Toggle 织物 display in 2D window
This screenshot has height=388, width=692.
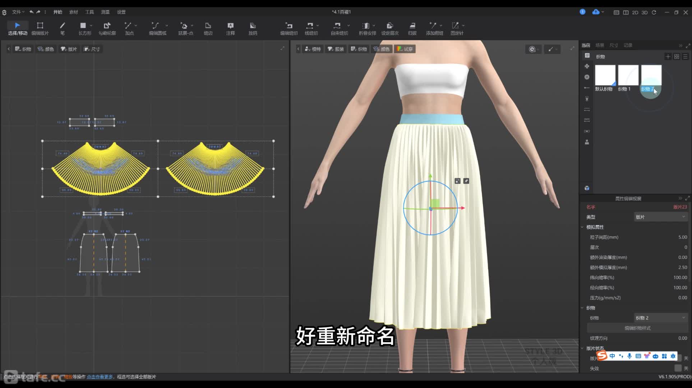point(23,49)
